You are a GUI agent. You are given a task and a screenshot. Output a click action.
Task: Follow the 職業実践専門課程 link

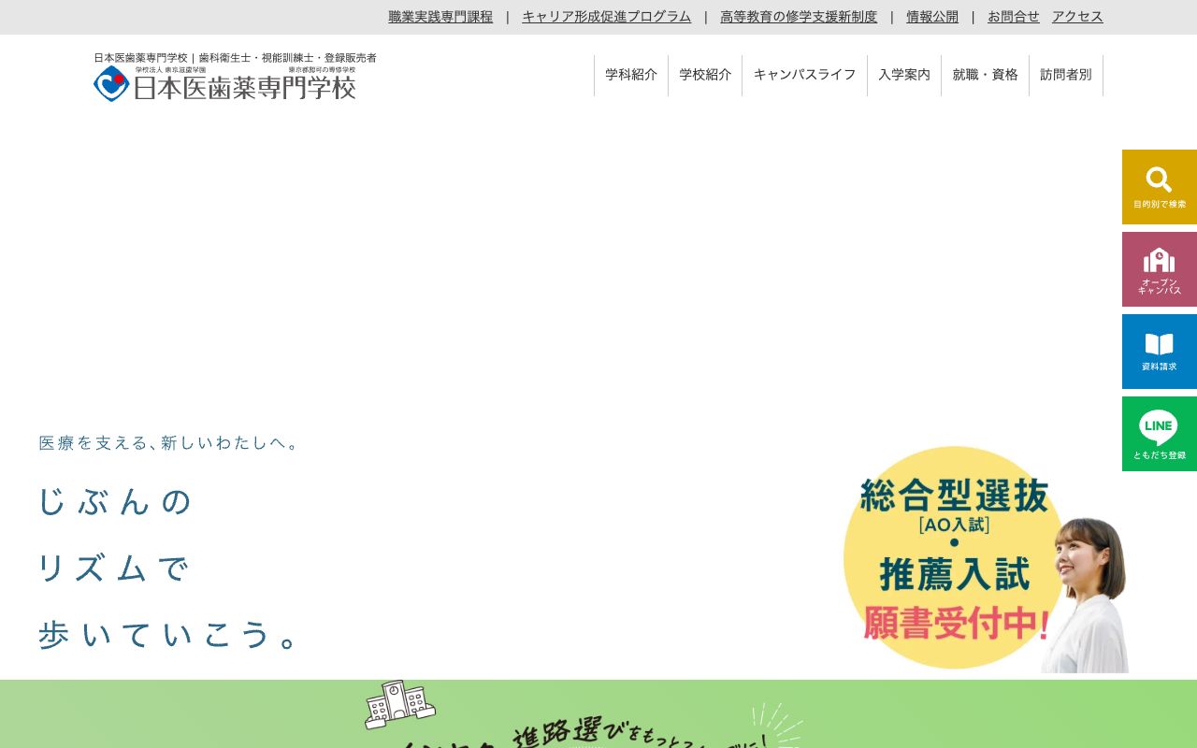(x=440, y=17)
